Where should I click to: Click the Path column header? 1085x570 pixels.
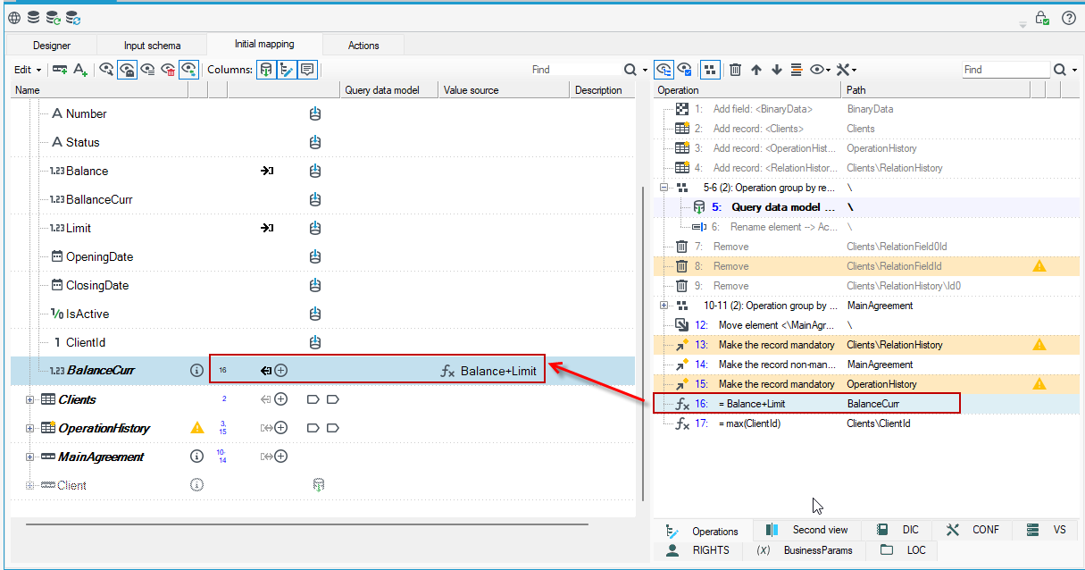[x=935, y=90]
